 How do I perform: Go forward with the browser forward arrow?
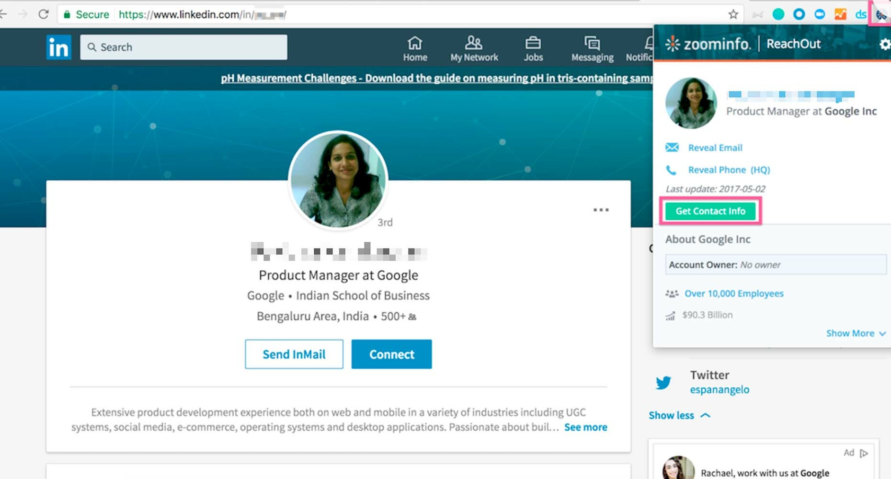23,14
